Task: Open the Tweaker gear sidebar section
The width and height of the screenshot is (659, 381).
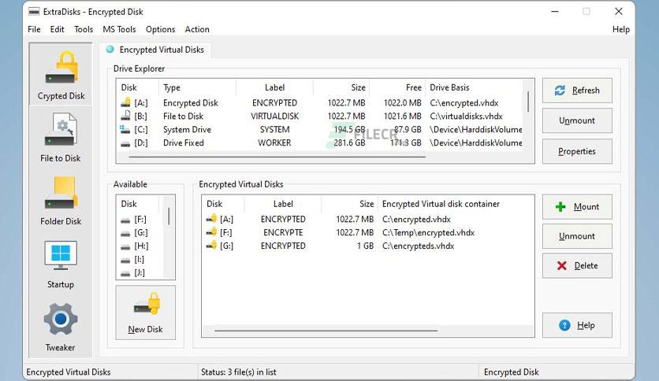Action: point(61,327)
